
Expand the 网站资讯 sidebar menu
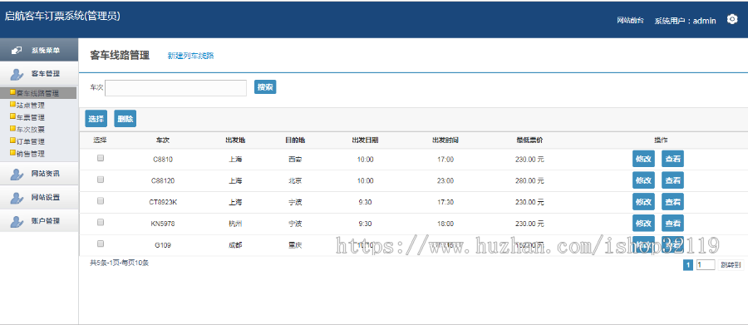tap(39, 174)
